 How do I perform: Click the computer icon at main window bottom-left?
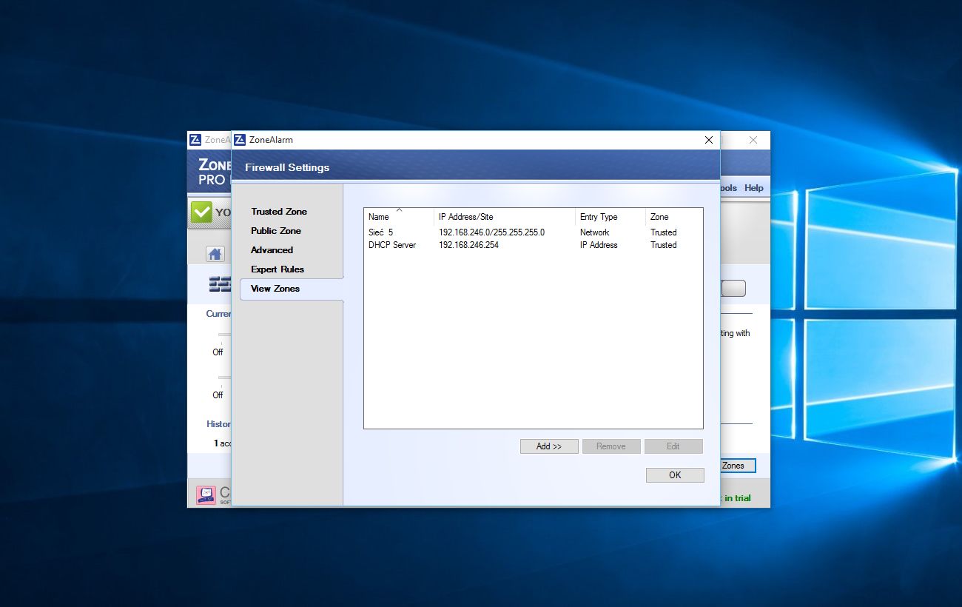click(x=206, y=495)
